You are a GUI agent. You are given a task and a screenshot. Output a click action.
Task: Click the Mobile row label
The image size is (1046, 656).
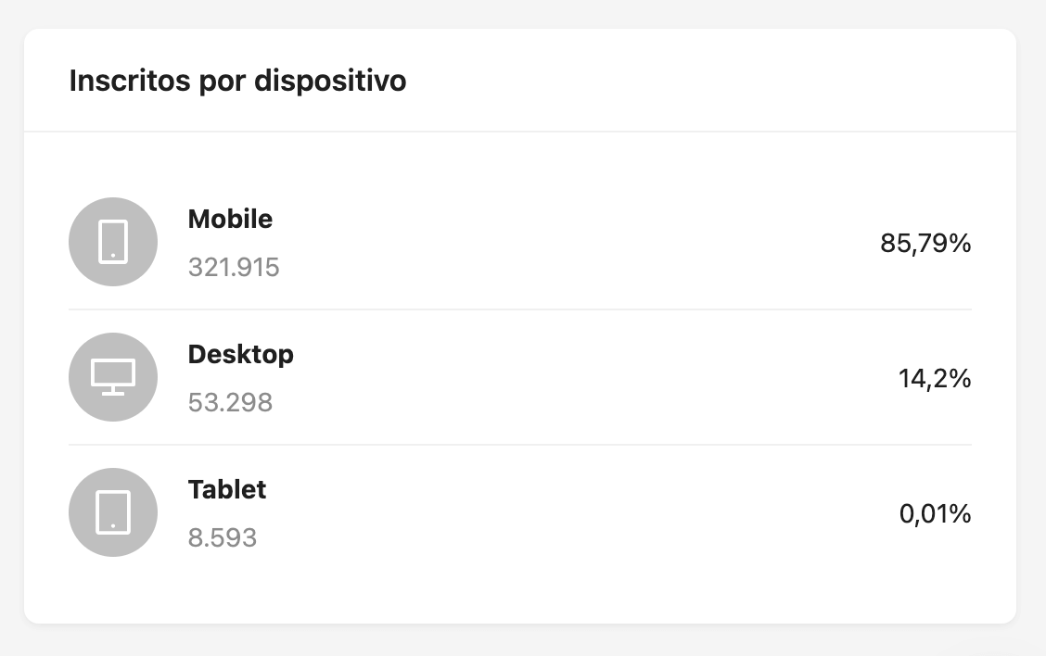[x=231, y=220]
